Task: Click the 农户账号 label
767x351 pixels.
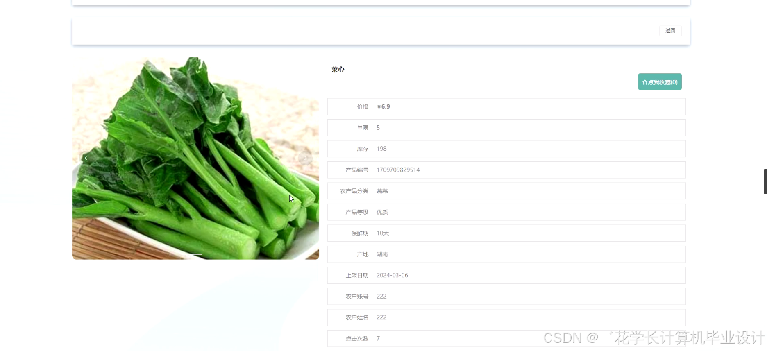Action: tap(357, 297)
